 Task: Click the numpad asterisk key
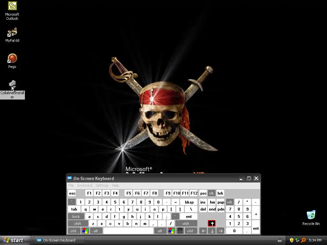click(x=247, y=202)
